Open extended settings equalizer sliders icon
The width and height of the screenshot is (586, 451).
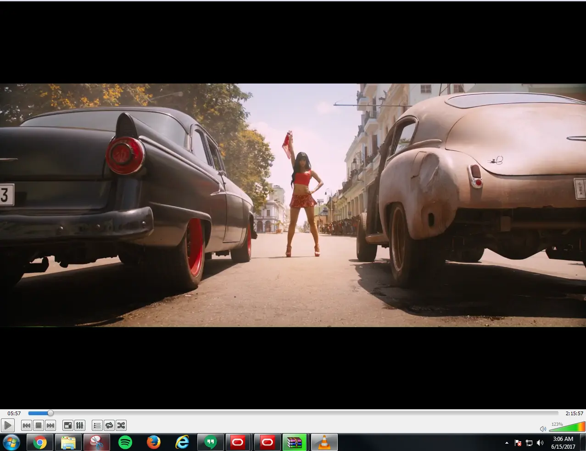[80, 425]
